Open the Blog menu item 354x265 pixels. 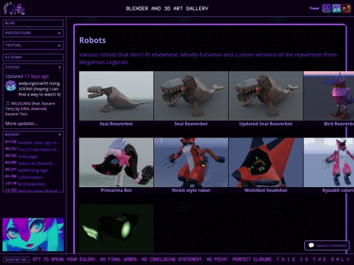tap(33, 23)
